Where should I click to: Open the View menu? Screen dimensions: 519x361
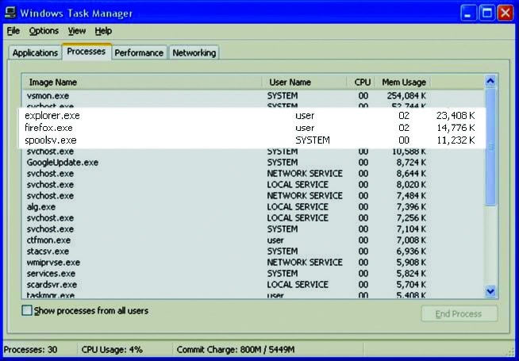76,31
